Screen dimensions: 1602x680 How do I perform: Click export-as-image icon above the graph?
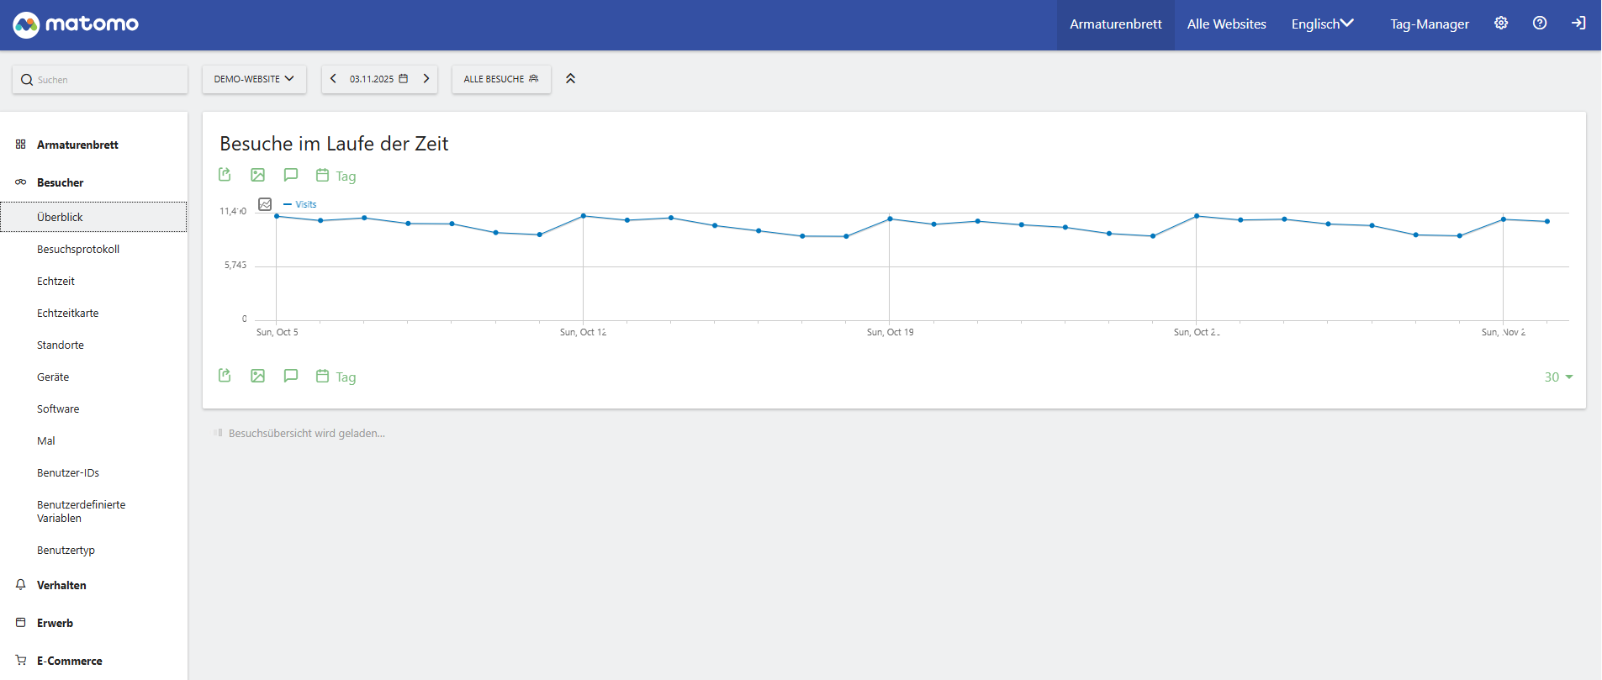click(257, 175)
